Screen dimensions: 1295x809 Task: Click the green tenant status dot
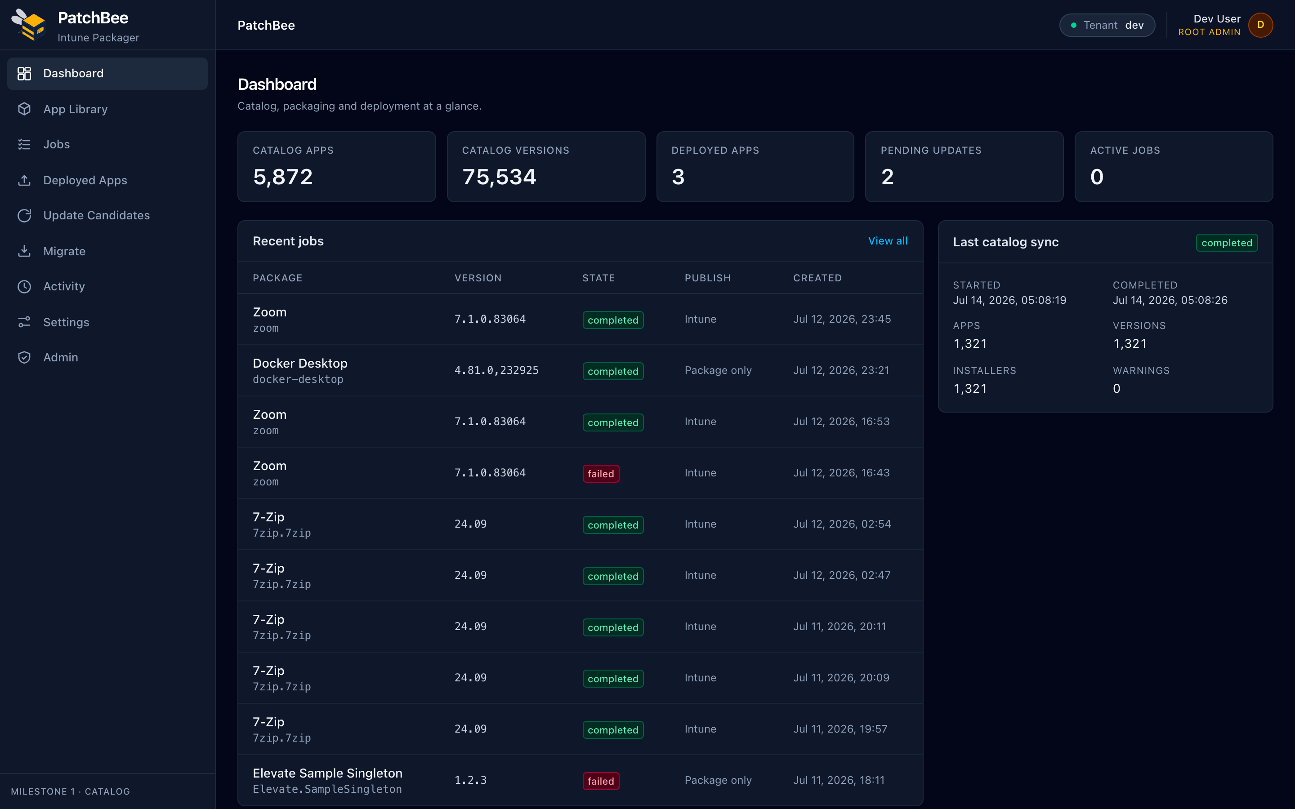pos(1073,25)
